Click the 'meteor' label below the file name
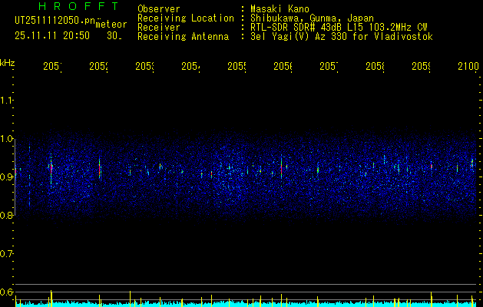Screen dimensions: 483x307 tap(111, 25)
